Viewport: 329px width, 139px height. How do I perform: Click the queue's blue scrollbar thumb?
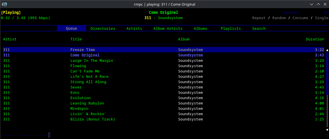pos(327,74)
